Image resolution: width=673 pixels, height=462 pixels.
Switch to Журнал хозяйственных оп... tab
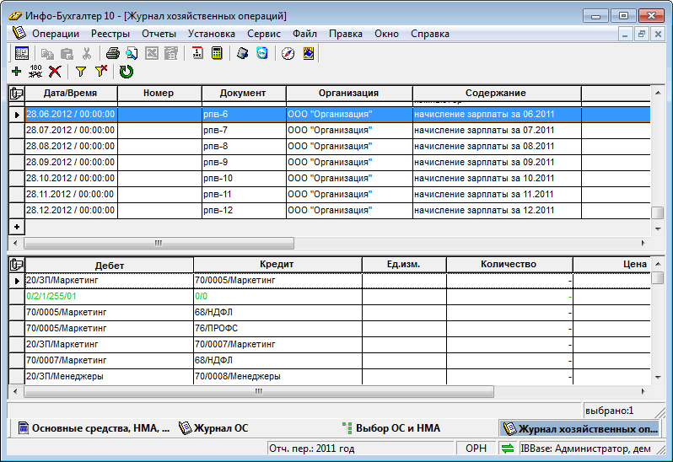(580, 428)
